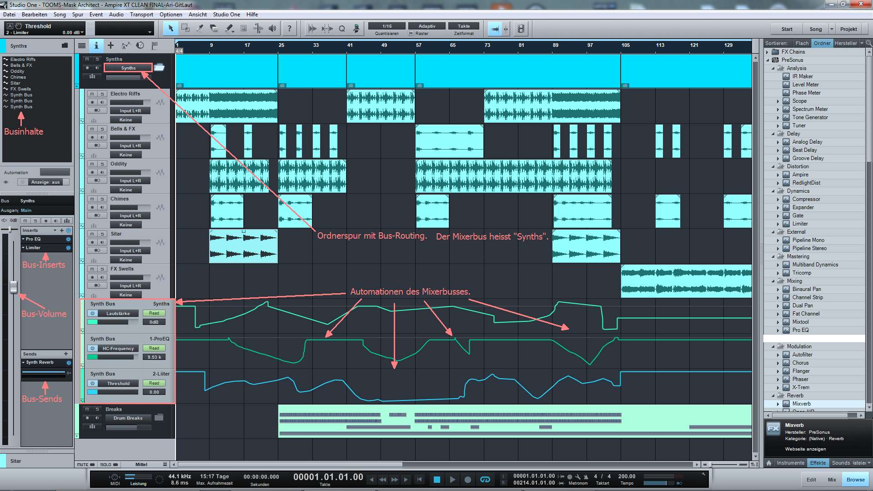Screen dimensions: 873x491
Task: Toggle the track inspector info icon
Action: [96, 45]
